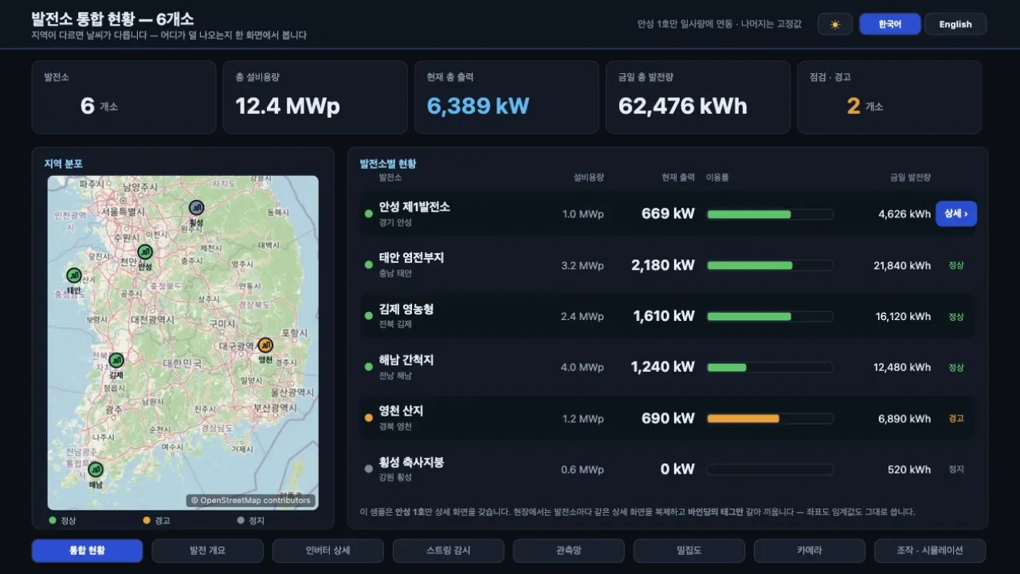The height and width of the screenshot is (574, 1020).
Task: Click the 현재 총 출력 summary card
Action: (506, 97)
